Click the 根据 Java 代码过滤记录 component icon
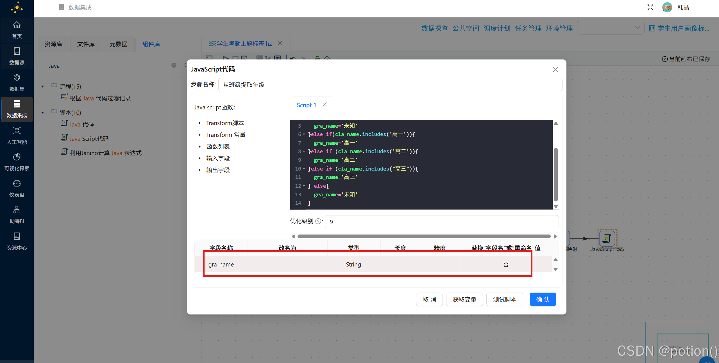This screenshot has width=719, height=363. [64, 97]
